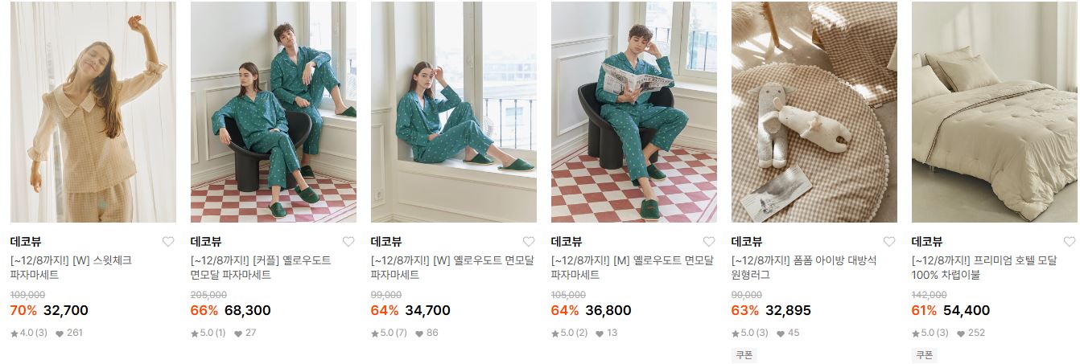
Task: Toggle wishlist heart for 커플 옐로우도트 파자마세트
Action: tap(348, 242)
